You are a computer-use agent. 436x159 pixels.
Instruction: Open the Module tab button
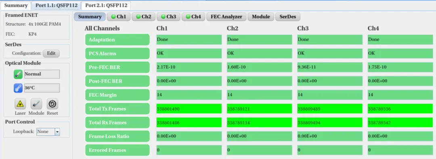261,17
